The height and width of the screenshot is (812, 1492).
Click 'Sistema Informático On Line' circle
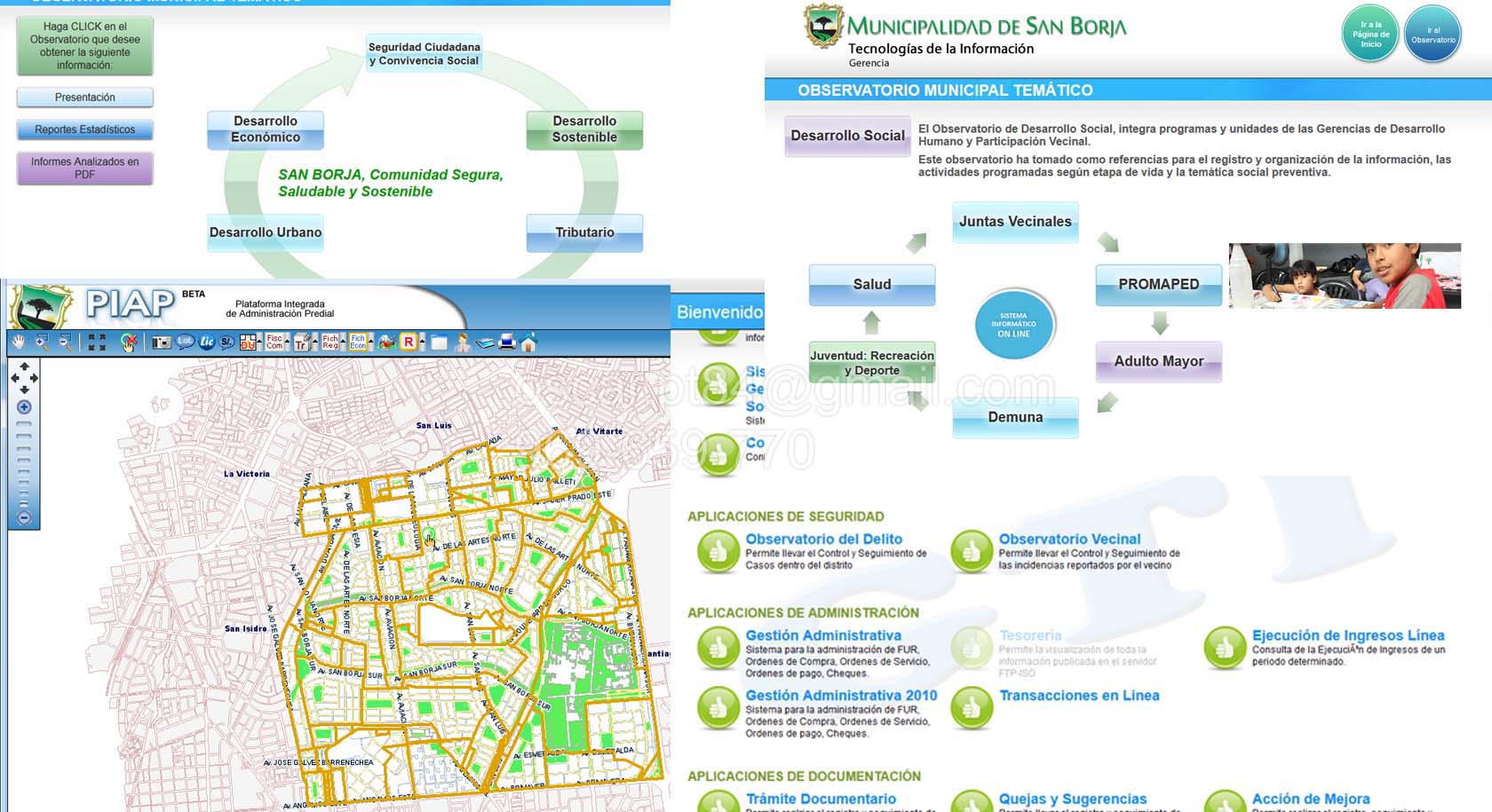[1014, 325]
